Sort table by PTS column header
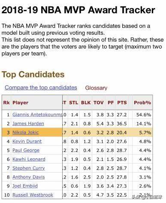Image resolution: width=166 pixels, height=203 pixels. [122, 103]
